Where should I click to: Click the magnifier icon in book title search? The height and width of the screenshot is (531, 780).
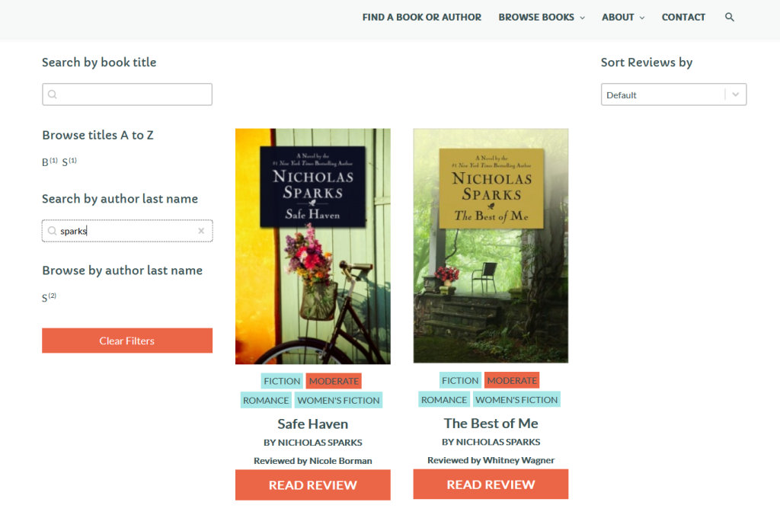coord(53,94)
